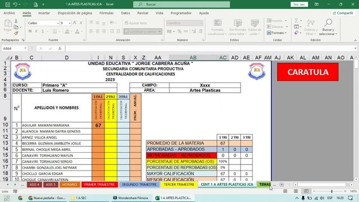Open the TEMAS sheet tab

click(265, 185)
